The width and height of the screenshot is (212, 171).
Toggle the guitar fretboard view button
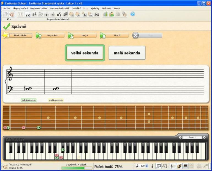179,166
